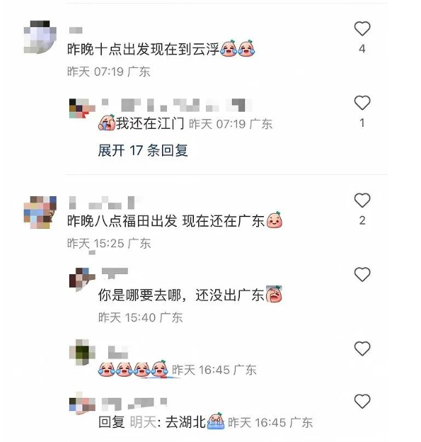
Task: Select comment text '昨晚八点福田出发 现在还在广东'
Action: click(x=166, y=221)
